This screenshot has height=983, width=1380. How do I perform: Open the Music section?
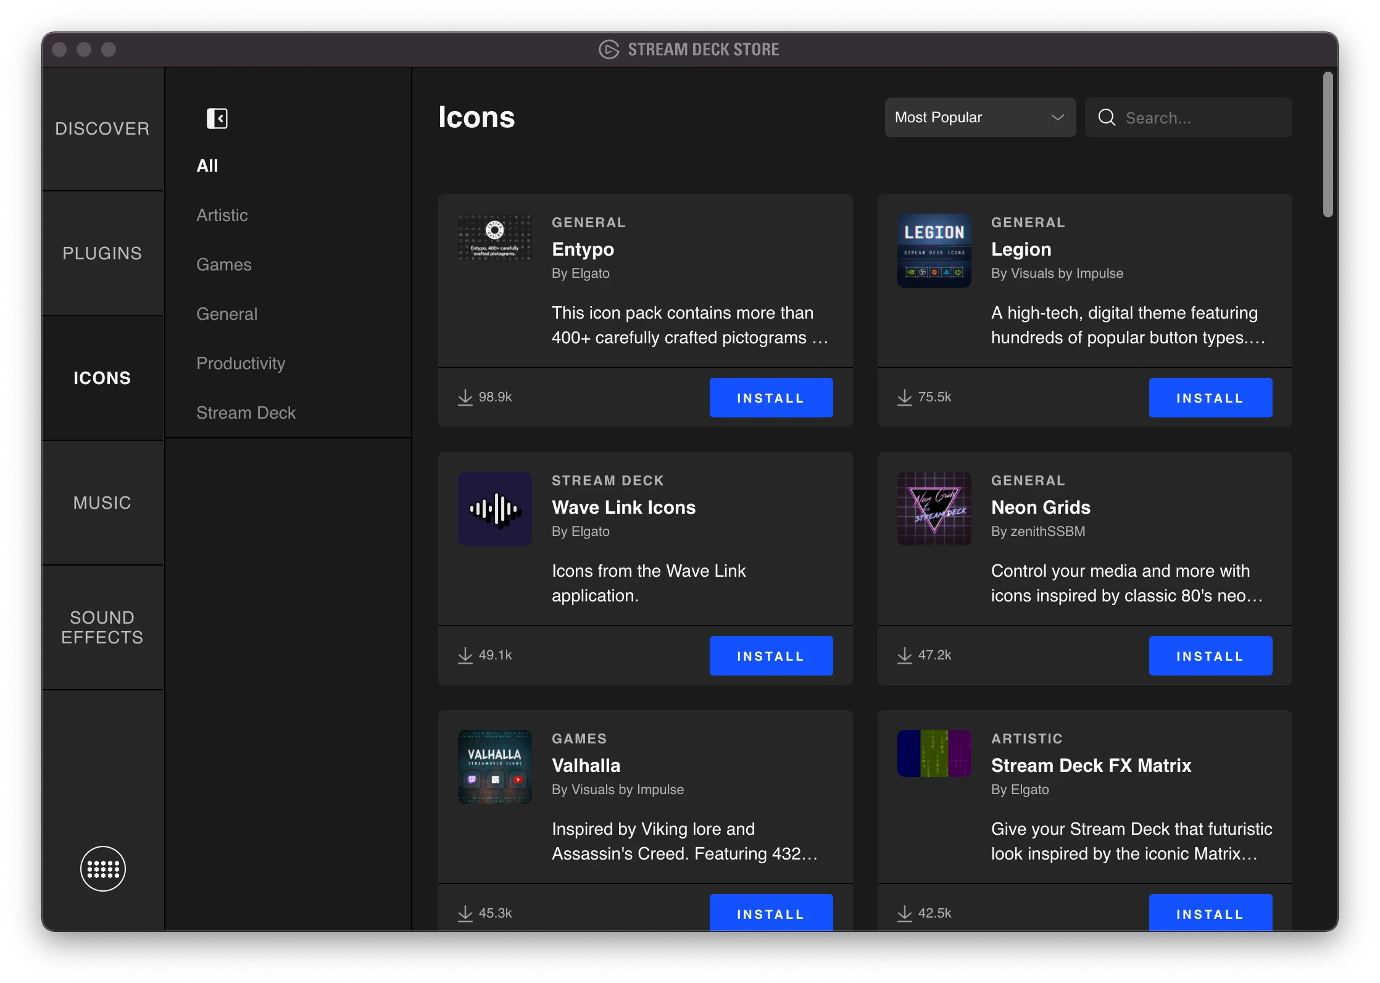102,503
